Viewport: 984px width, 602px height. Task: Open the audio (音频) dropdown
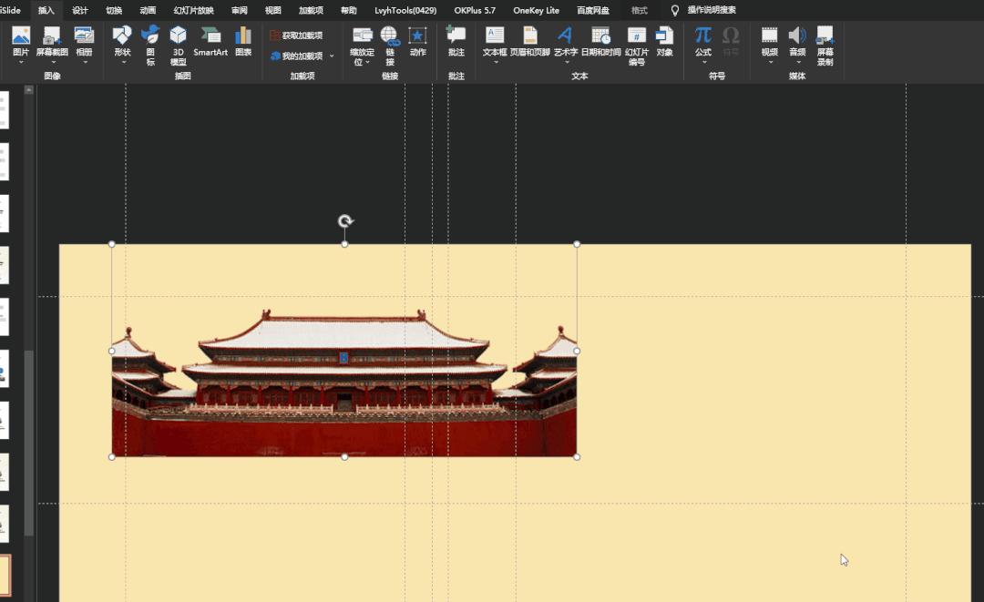tap(797, 62)
